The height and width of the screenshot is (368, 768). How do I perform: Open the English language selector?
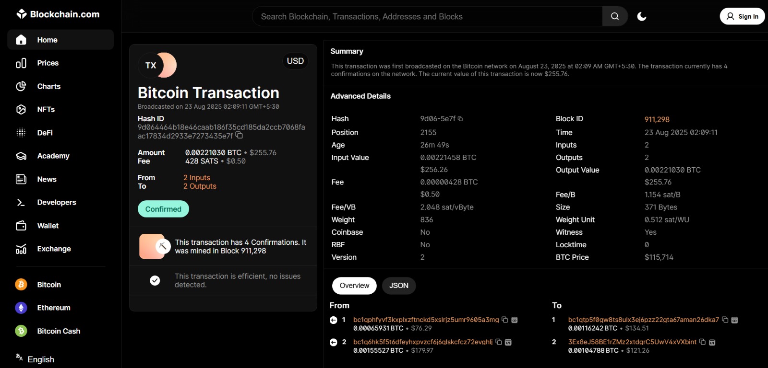click(x=35, y=359)
